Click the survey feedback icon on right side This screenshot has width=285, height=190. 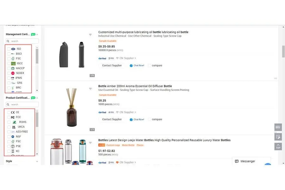point(277,136)
